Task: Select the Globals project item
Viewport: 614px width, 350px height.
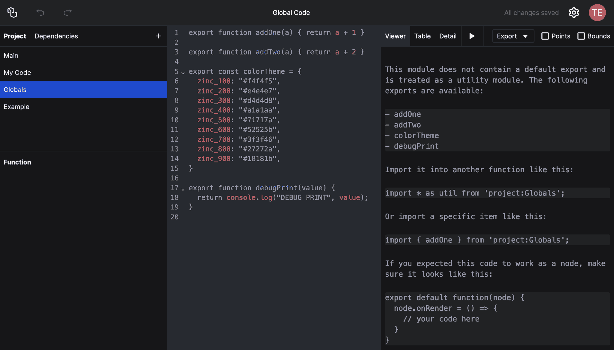Action: coord(84,89)
